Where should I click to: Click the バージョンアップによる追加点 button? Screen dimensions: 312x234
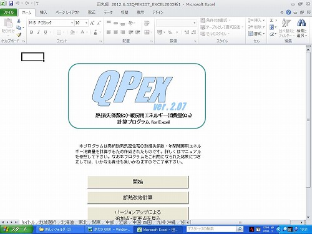click(138, 213)
